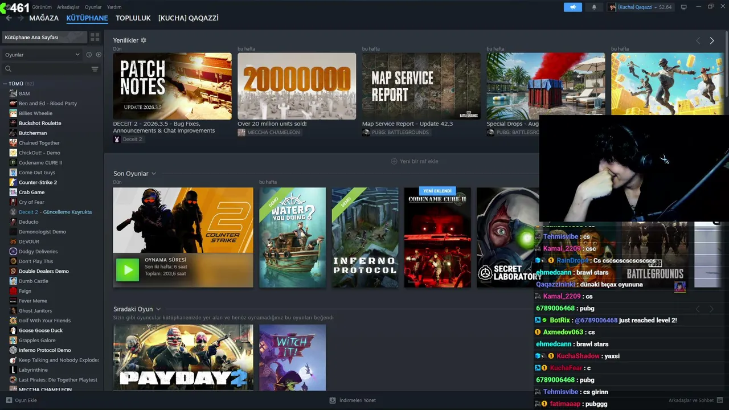Click the Kütüphane Ana Sayfası button

tap(44, 37)
